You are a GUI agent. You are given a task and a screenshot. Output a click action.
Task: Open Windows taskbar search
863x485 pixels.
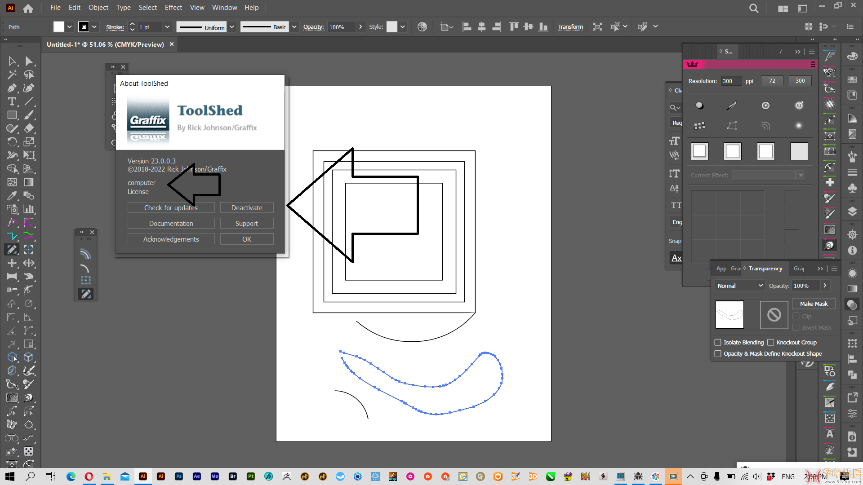pos(30,476)
